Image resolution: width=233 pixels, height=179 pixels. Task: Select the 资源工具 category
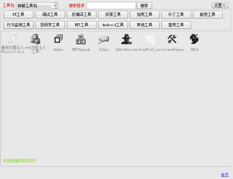click(113, 15)
